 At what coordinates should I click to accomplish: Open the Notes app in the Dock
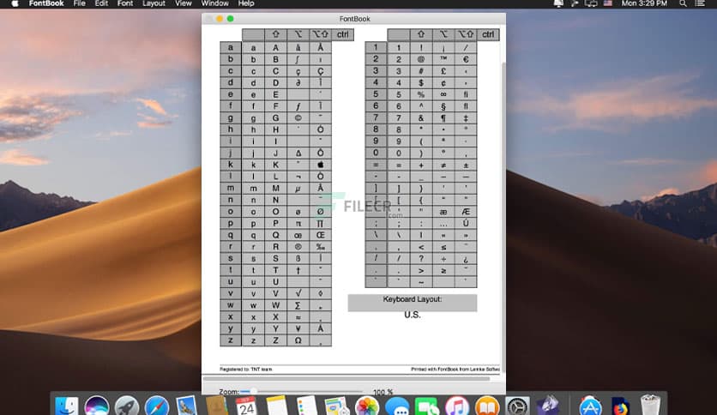277,406
